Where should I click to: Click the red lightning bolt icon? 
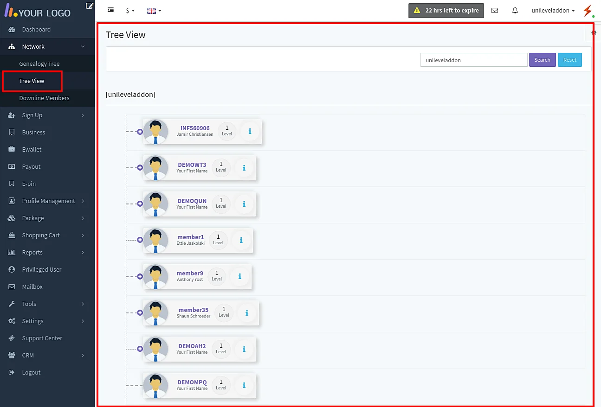click(x=588, y=11)
